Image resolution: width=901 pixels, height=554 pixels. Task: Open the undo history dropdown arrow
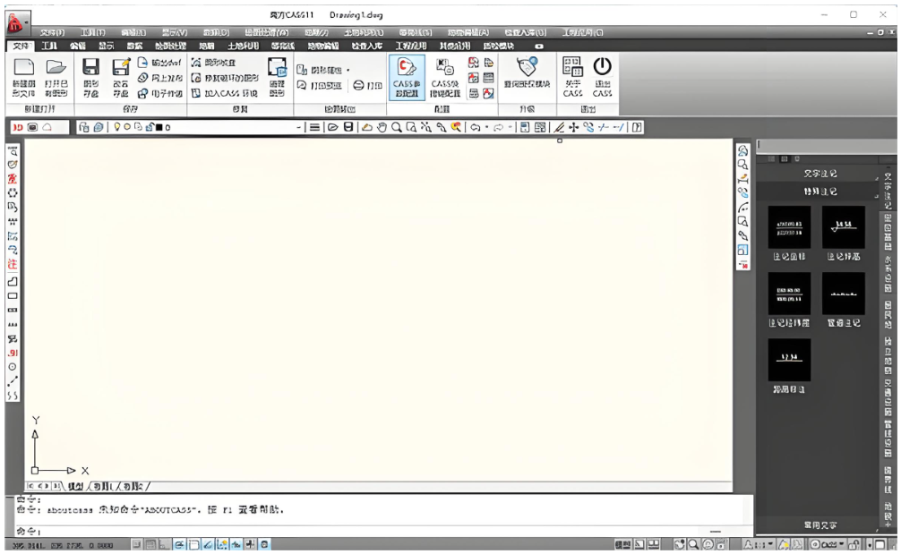tap(486, 127)
